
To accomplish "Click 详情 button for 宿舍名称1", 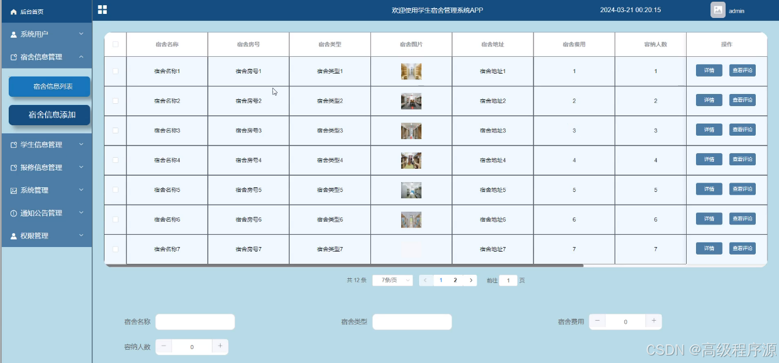I will pos(709,71).
